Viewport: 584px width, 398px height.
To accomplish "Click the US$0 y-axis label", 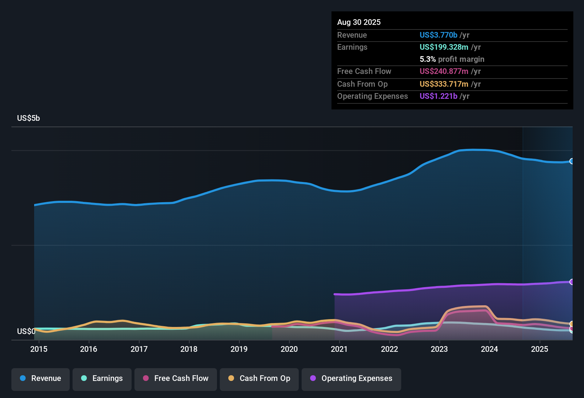I will tap(26, 332).
